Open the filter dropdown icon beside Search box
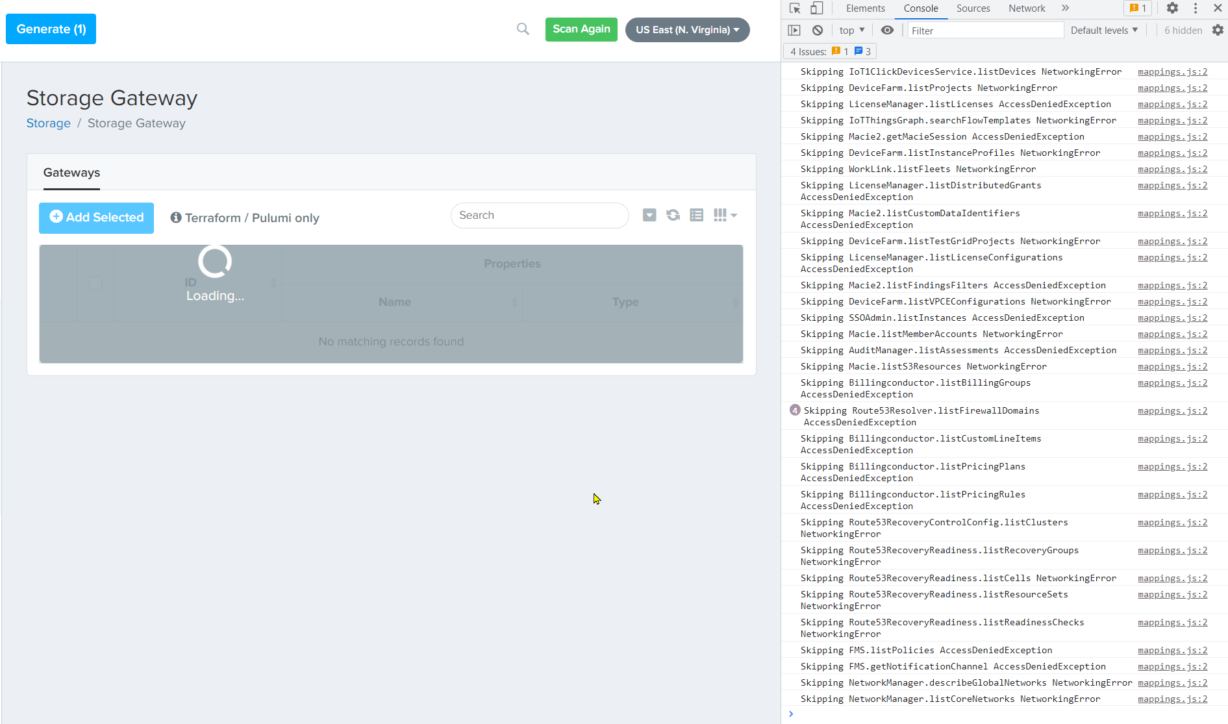The width and height of the screenshot is (1228, 724). (649, 215)
